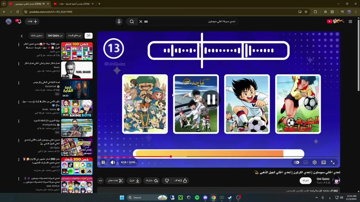This screenshot has height=202, width=360.
Task: Open options for the MAE WORLD video
Action: click(19, 179)
